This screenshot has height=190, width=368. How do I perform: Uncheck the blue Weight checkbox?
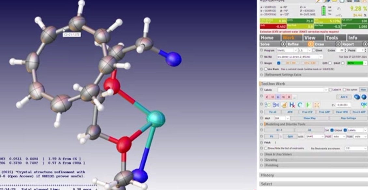pos(278,63)
